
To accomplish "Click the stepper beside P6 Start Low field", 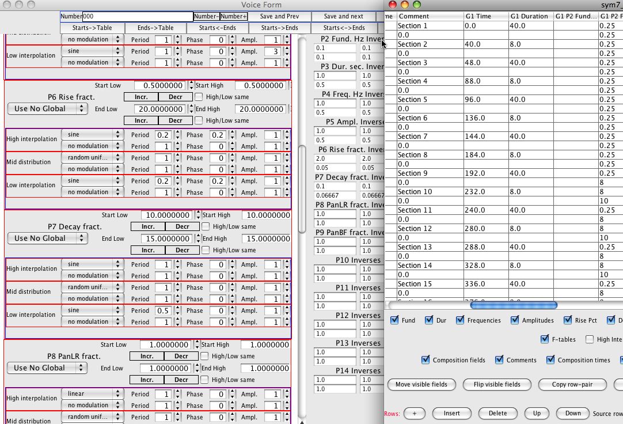I will pos(191,85).
